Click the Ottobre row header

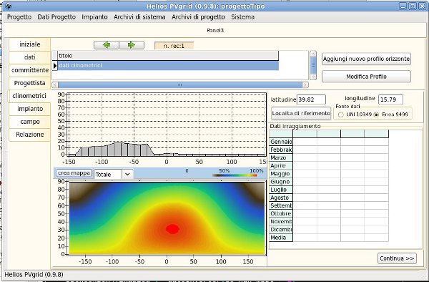pyautogui.click(x=281, y=213)
